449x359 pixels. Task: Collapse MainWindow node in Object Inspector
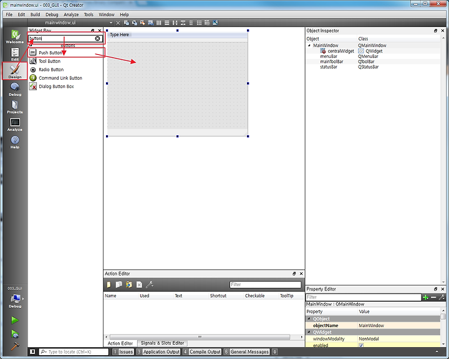click(x=309, y=45)
